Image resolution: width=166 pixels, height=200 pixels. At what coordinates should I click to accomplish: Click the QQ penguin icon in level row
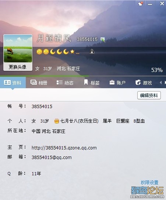92,51
